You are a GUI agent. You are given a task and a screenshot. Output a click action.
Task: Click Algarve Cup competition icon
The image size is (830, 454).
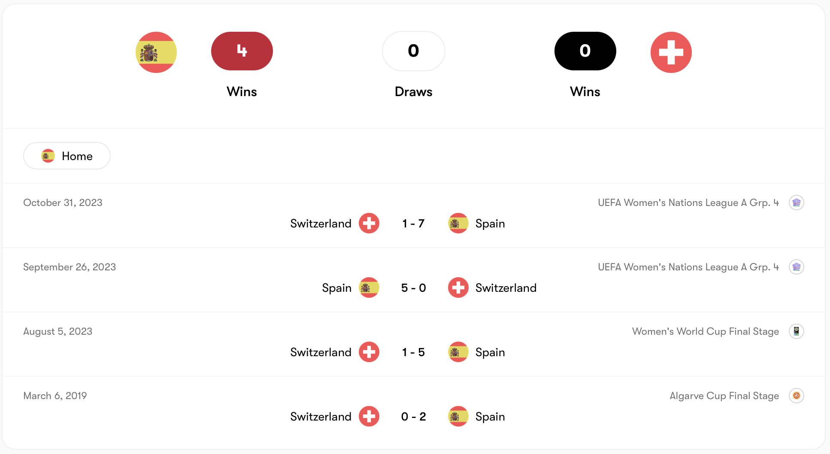pyautogui.click(x=797, y=396)
